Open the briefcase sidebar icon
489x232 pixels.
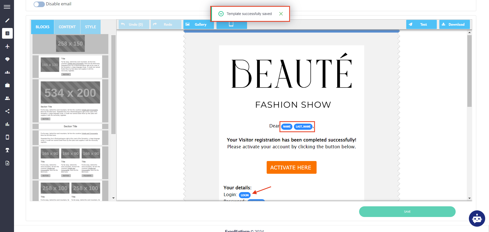(7, 85)
